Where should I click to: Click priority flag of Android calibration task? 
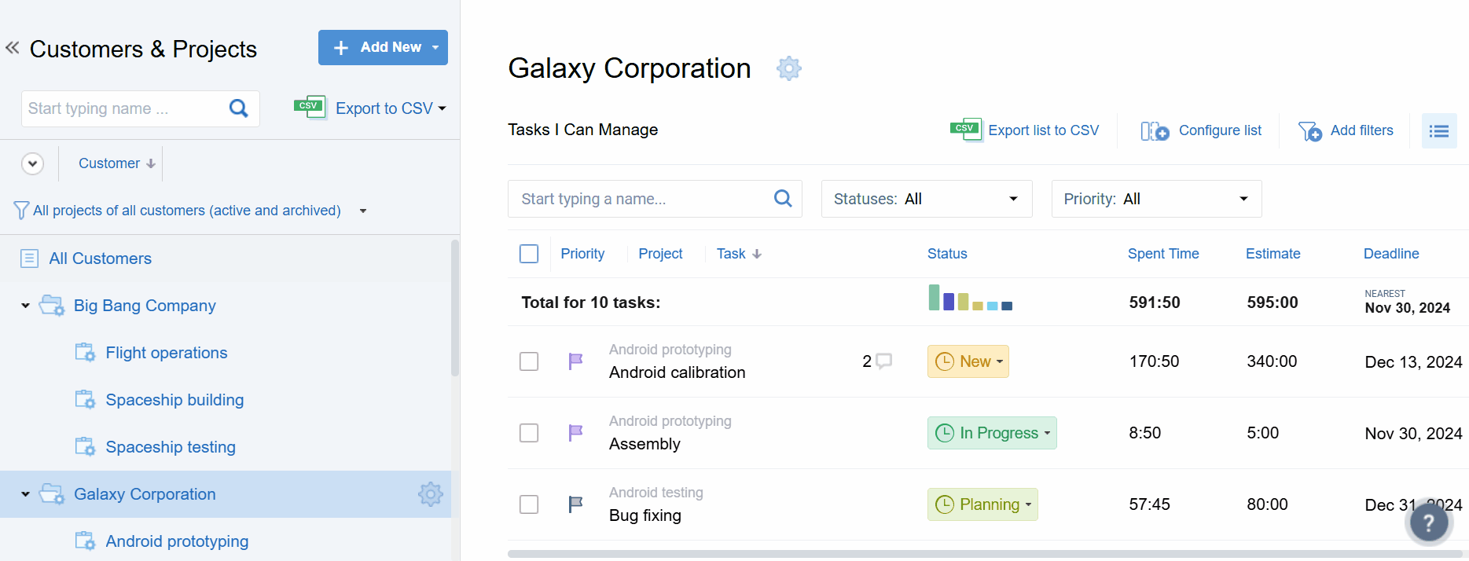pos(575,361)
